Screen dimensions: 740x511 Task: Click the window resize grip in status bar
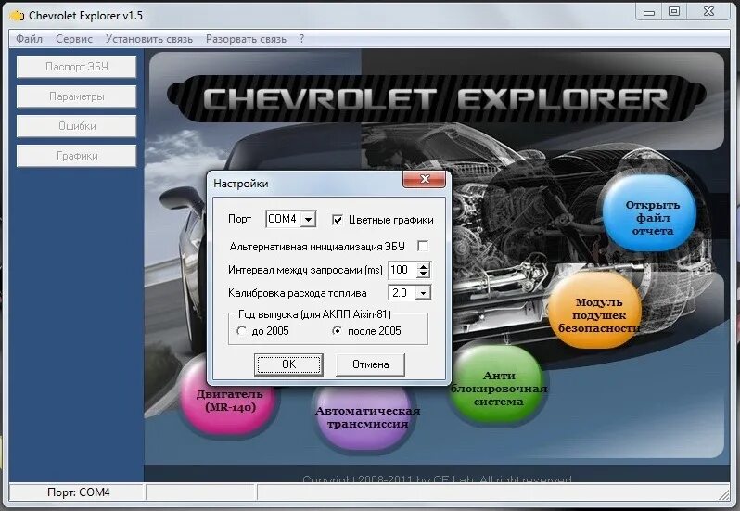[723, 493]
